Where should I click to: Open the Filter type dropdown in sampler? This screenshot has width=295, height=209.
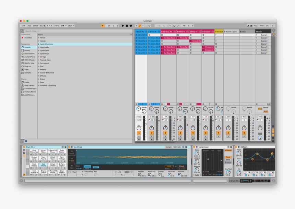point(80,172)
